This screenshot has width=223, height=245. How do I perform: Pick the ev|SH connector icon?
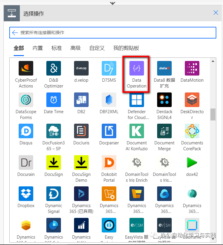164,225
